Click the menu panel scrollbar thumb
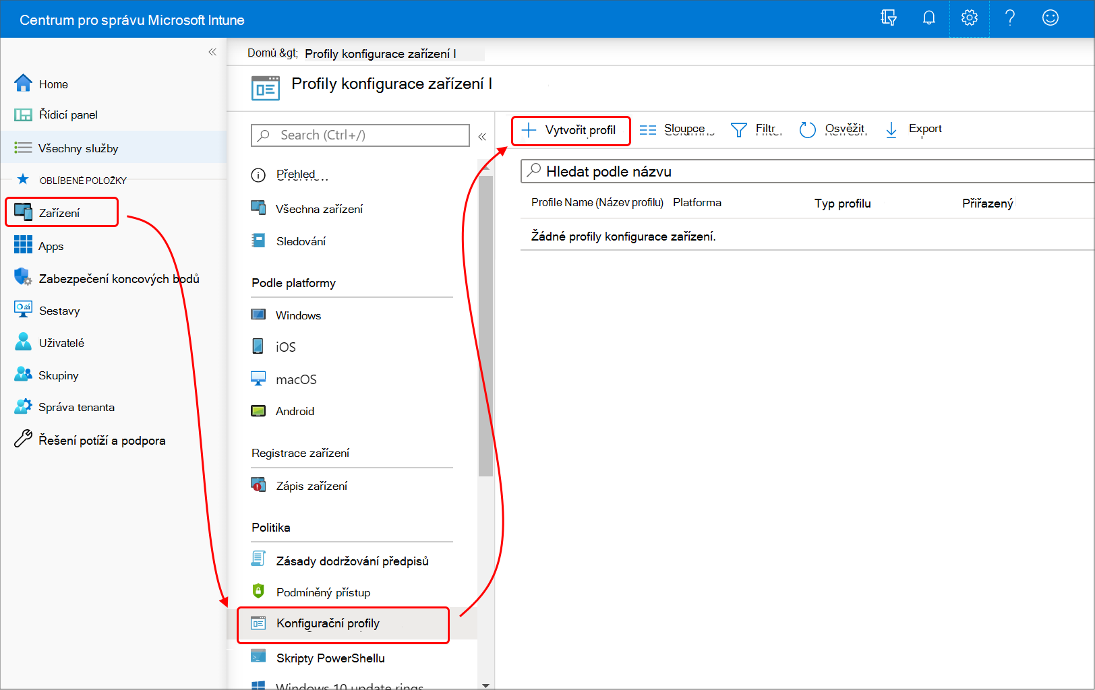Screen dimensions: 1095x690 (485, 326)
